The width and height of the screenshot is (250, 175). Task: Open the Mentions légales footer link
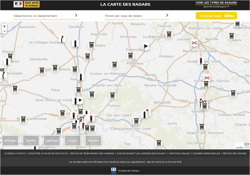[x=179, y=153]
